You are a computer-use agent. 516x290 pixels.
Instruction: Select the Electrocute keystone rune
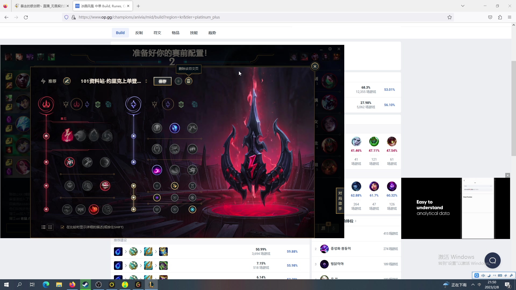(x=67, y=136)
